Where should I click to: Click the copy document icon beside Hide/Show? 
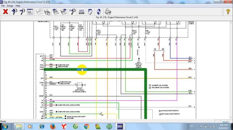(90, 12)
